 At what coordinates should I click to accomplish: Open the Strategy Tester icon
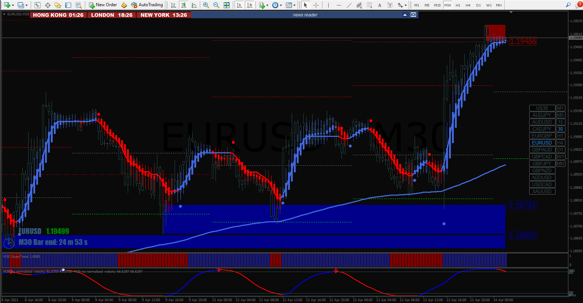point(78,5)
